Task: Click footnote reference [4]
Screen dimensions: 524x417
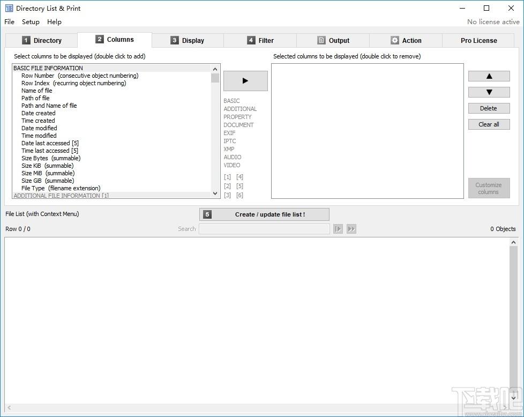Action: pyautogui.click(x=239, y=176)
